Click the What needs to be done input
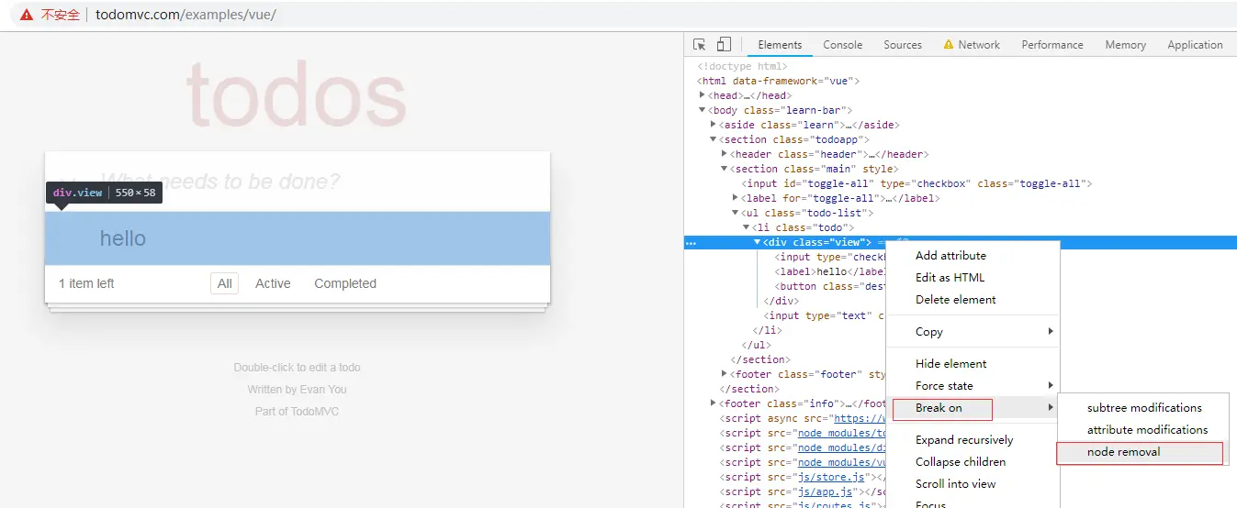Image resolution: width=1237 pixels, height=508 pixels. point(298,182)
